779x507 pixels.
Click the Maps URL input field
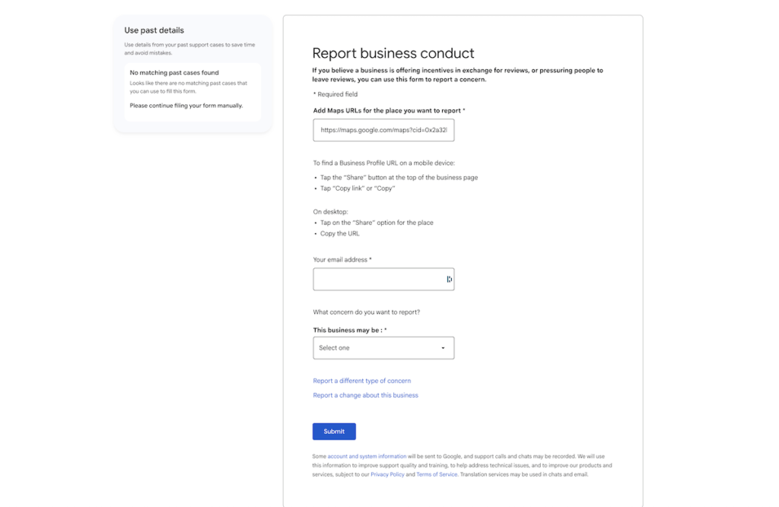click(383, 130)
